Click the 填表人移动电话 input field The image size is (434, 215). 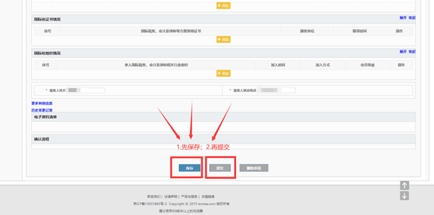pyautogui.click(x=277, y=90)
